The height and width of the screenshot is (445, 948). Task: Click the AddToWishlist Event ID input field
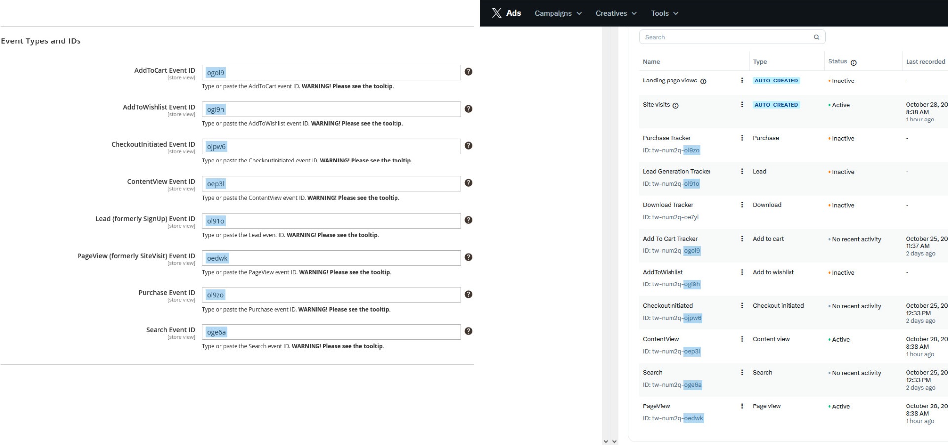[x=331, y=110]
